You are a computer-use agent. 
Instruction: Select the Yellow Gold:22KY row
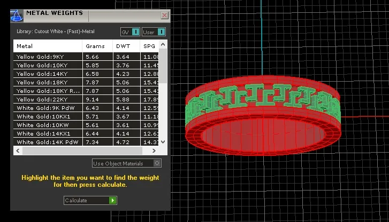click(86, 99)
